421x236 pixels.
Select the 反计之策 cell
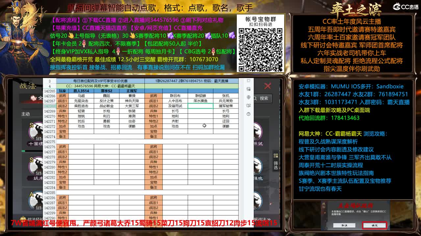pos(107,101)
